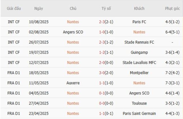The width and height of the screenshot is (183, 119).
Task: Click the Ngày column header
Action: (x=39, y=8)
